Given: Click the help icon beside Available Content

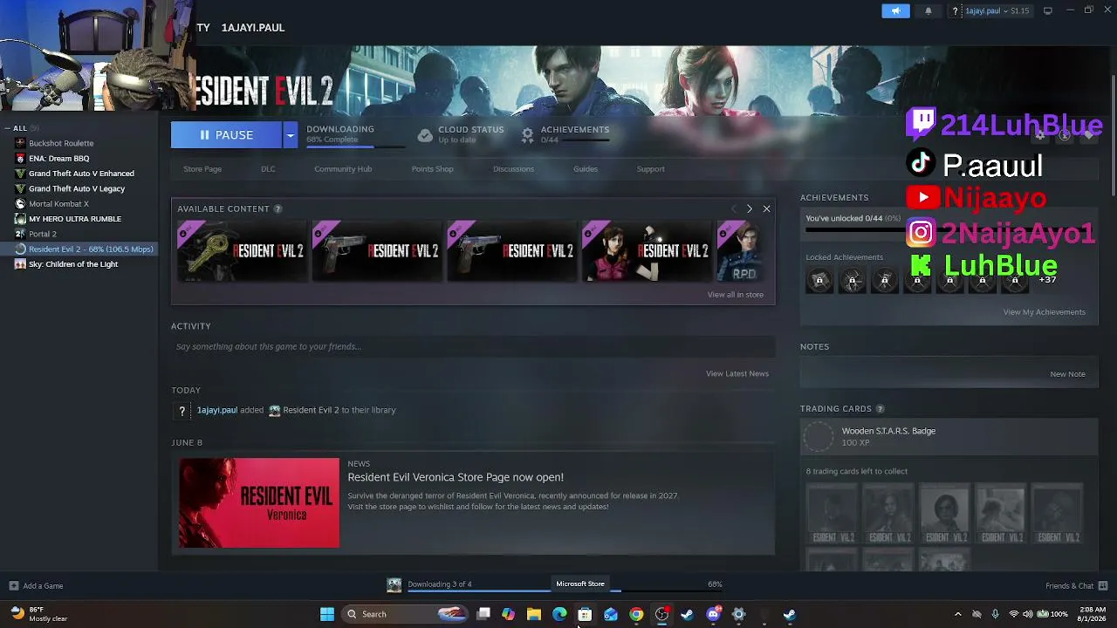Looking at the screenshot, I should click(278, 209).
